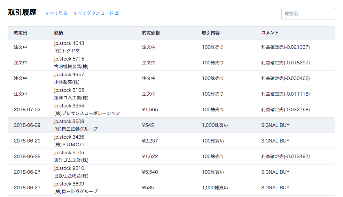The image size is (343, 197).
Task: Select jp.stock.5715 stock code text
Action: (69, 59)
